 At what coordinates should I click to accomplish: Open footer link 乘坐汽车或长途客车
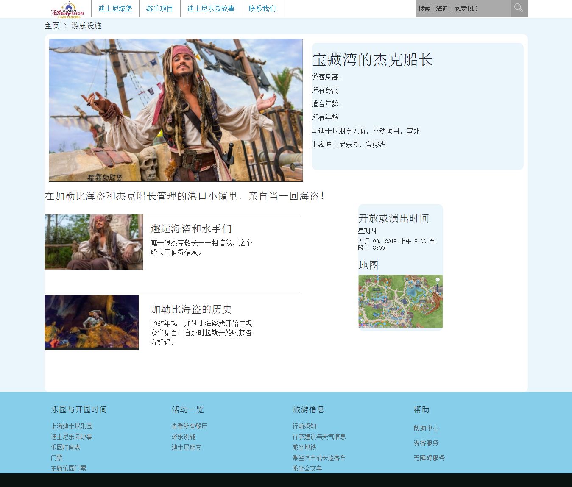319,458
